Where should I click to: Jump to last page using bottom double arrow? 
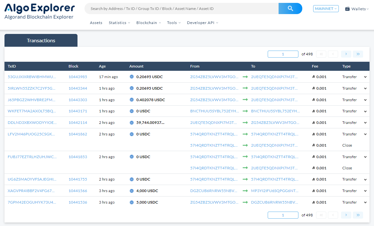tap(358, 215)
